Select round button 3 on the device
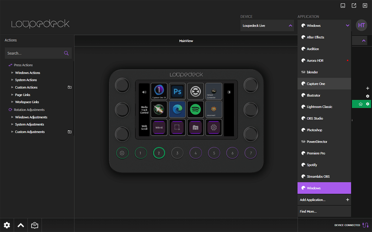 [x=177, y=153]
